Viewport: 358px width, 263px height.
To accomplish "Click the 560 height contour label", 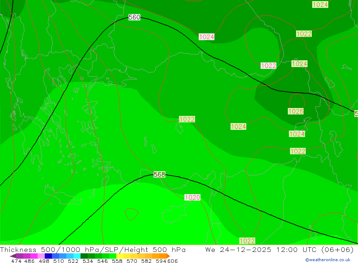I will pyautogui.click(x=134, y=17).
